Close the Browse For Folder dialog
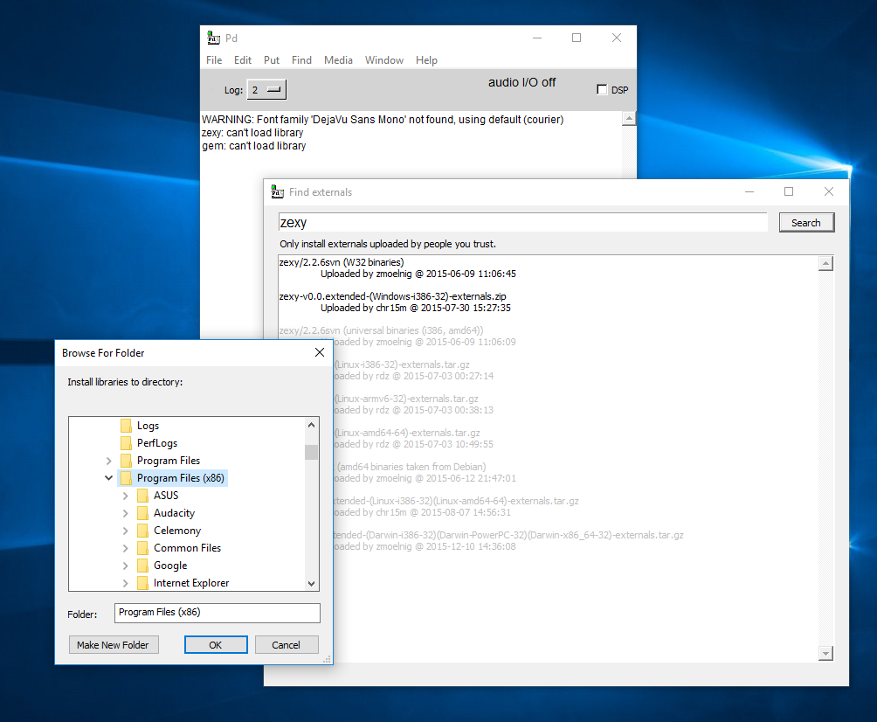 click(320, 352)
